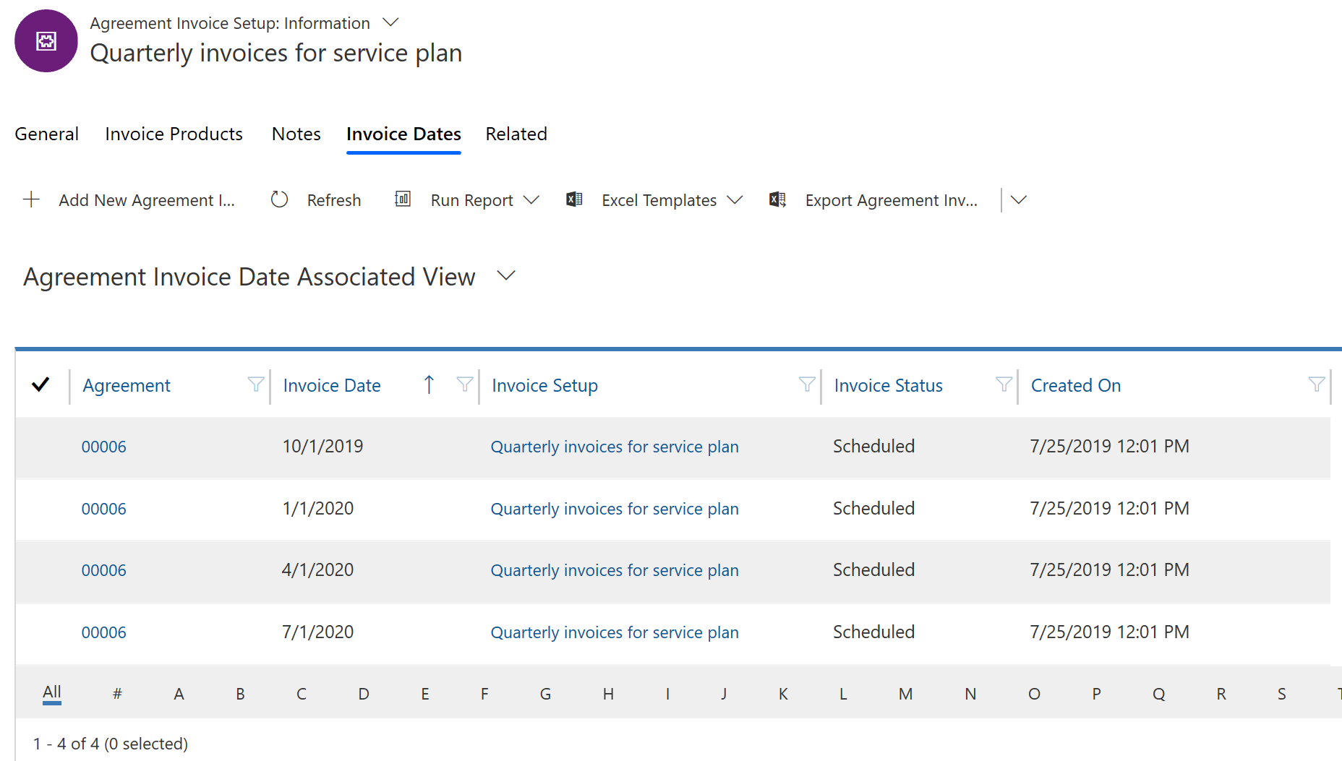Open the filter on Invoice Setup column
This screenshot has height=761, width=1342.
tap(807, 384)
